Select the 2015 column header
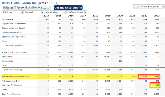The height and width of the screenshot is (97, 165). coord(59,16)
